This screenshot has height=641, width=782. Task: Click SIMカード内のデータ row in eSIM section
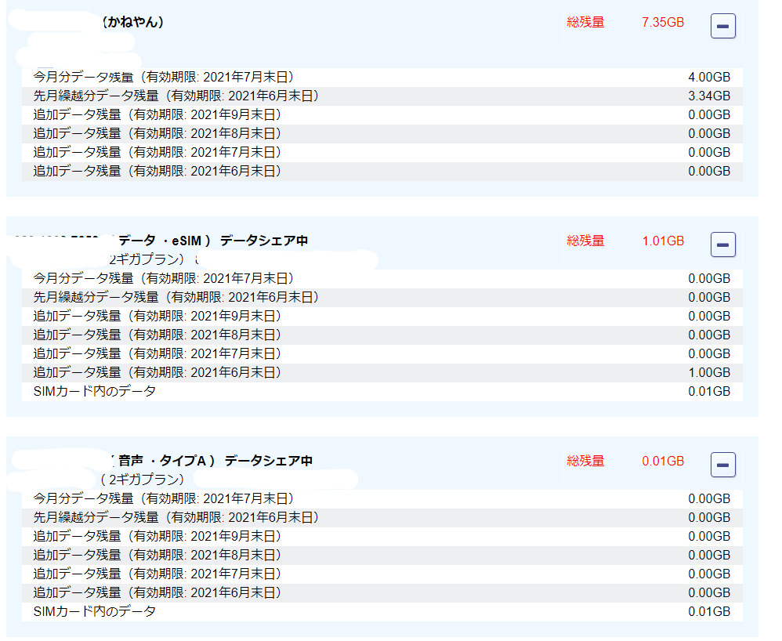[94, 391]
